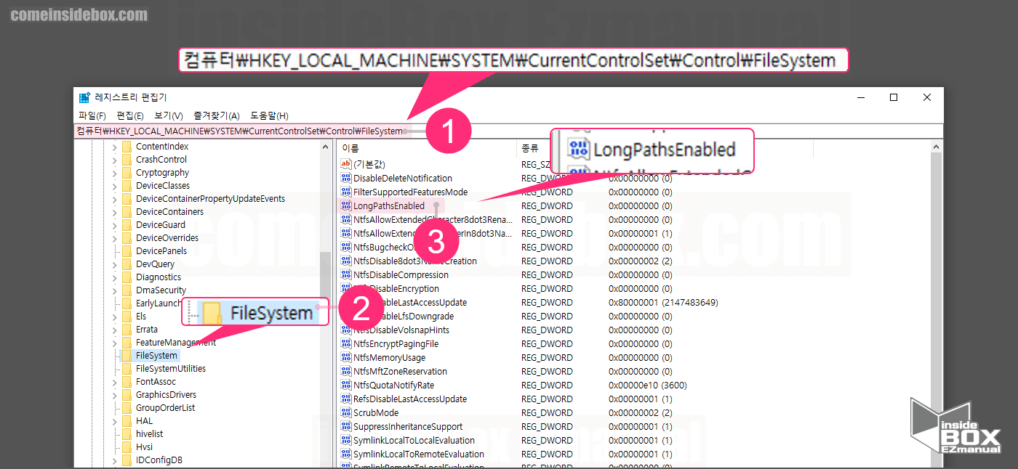Viewport: 1018px width, 469px height.
Task: Click the values pane scrollbar up arrow
Action: click(x=936, y=147)
